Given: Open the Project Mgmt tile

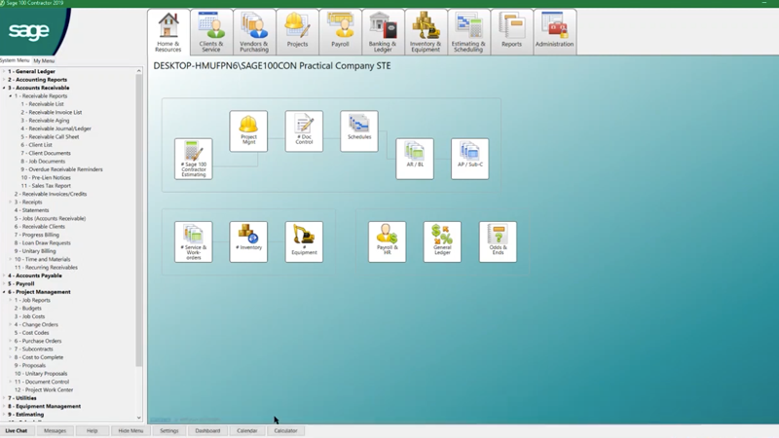Looking at the screenshot, I should tap(248, 131).
